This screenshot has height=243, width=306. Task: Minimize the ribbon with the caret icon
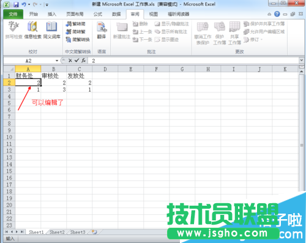(269, 14)
